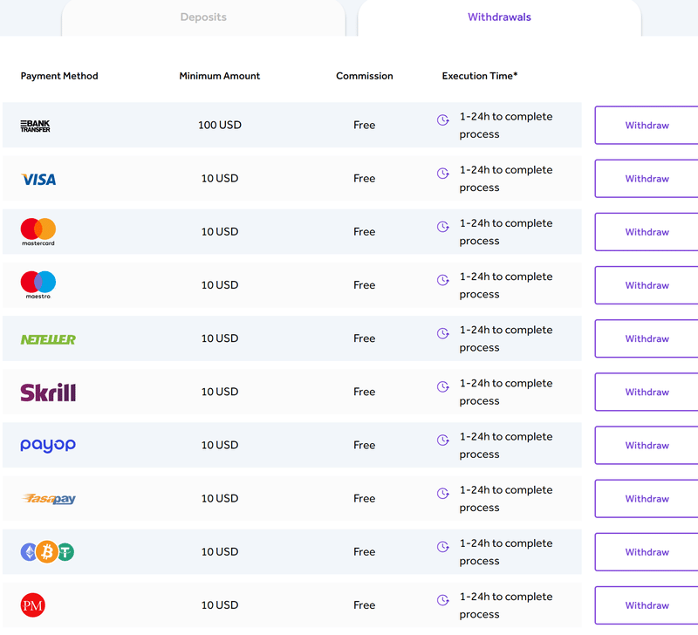Open FasaPay withdrawal

(x=647, y=499)
